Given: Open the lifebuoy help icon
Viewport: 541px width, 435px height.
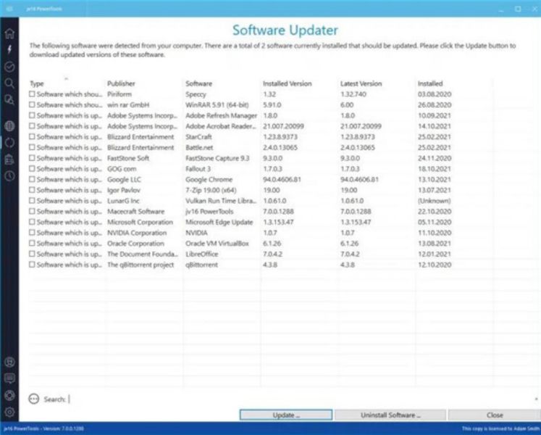Looking at the screenshot, I should point(9,395).
